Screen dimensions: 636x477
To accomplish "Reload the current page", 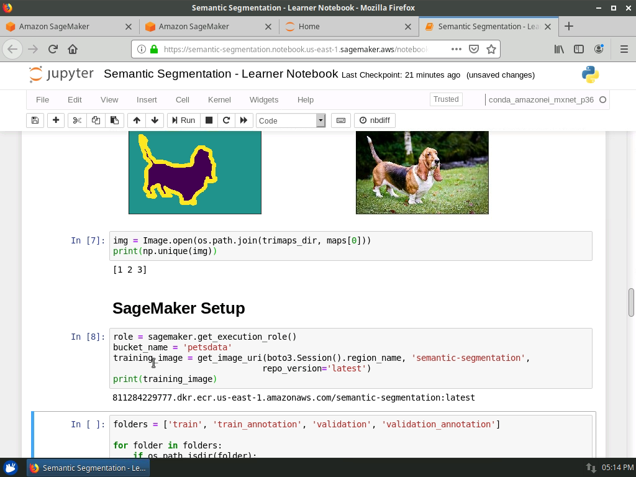I will click(x=53, y=49).
